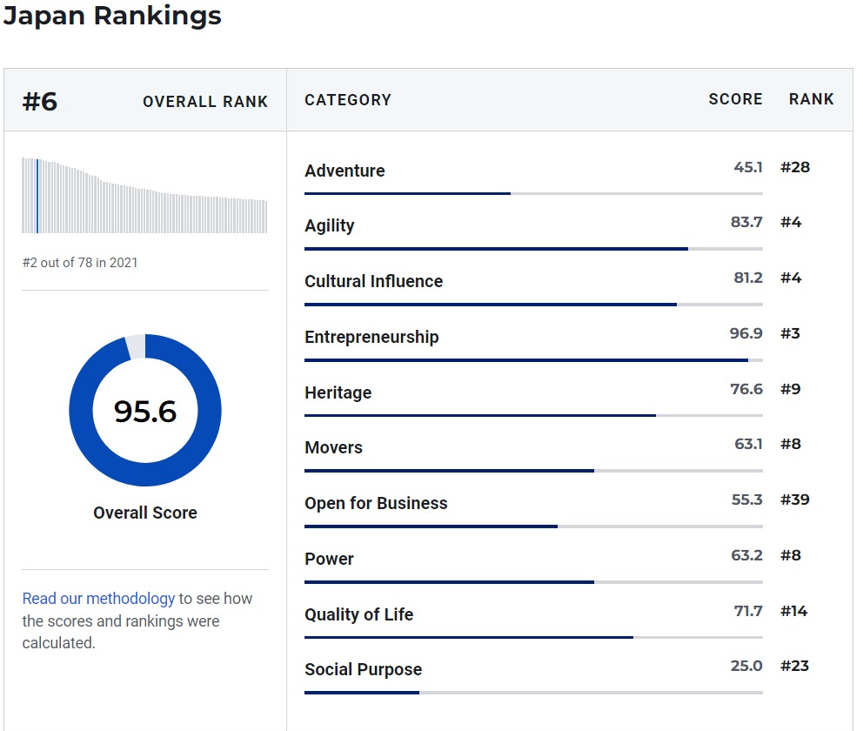This screenshot has height=731, width=863.
Task: Open the Entrepreneurship category
Action: [371, 337]
